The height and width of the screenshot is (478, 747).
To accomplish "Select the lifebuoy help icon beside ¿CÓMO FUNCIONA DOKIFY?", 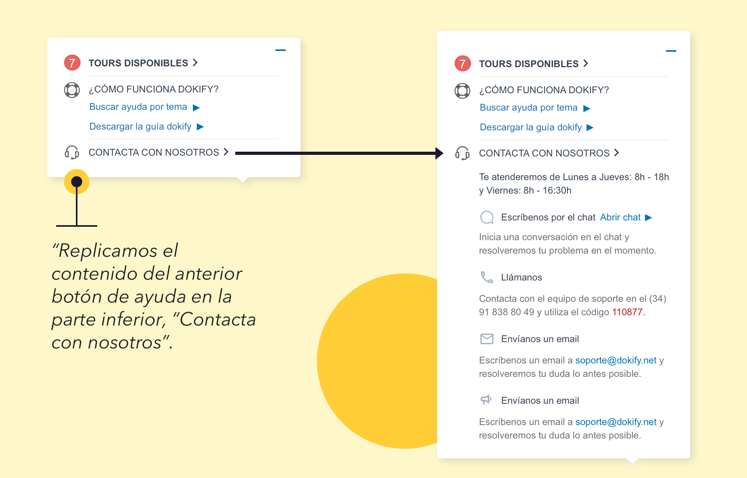I will (x=71, y=90).
